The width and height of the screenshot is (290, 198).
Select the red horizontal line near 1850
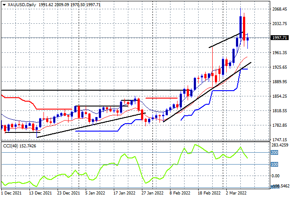161,98
